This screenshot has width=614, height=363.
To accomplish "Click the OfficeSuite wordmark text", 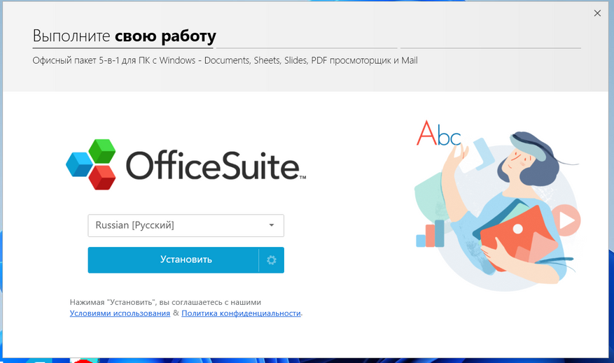I will (x=216, y=166).
